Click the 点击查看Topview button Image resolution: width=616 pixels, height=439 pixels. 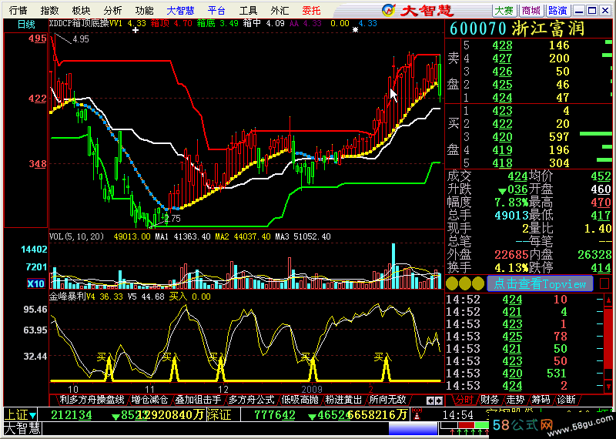[540, 283]
